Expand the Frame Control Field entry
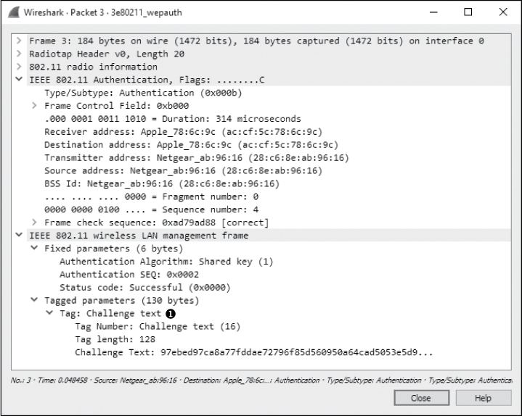Screen dimensions: 522x416 click(34, 106)
